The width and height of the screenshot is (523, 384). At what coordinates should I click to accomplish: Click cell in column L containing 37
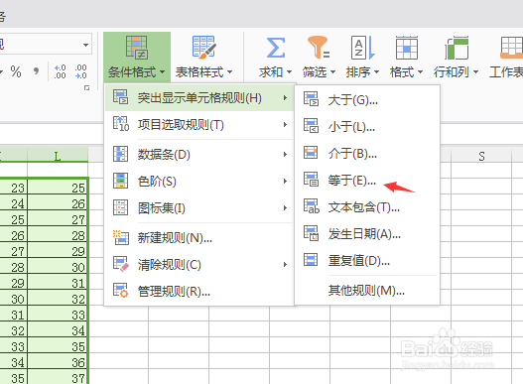pyautogui.click(x=58, y=377)
